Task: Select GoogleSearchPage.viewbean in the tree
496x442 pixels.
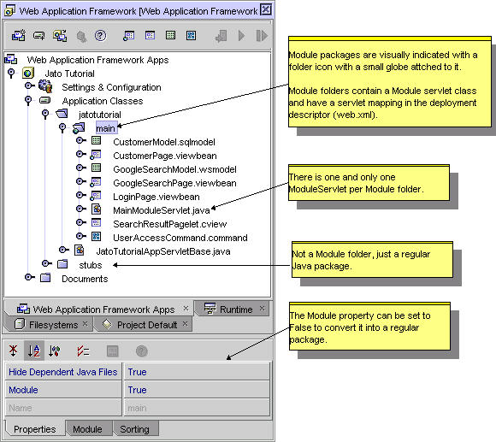Action: click(174, 183)
